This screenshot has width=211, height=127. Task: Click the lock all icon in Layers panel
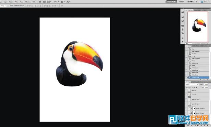(197, 87)
